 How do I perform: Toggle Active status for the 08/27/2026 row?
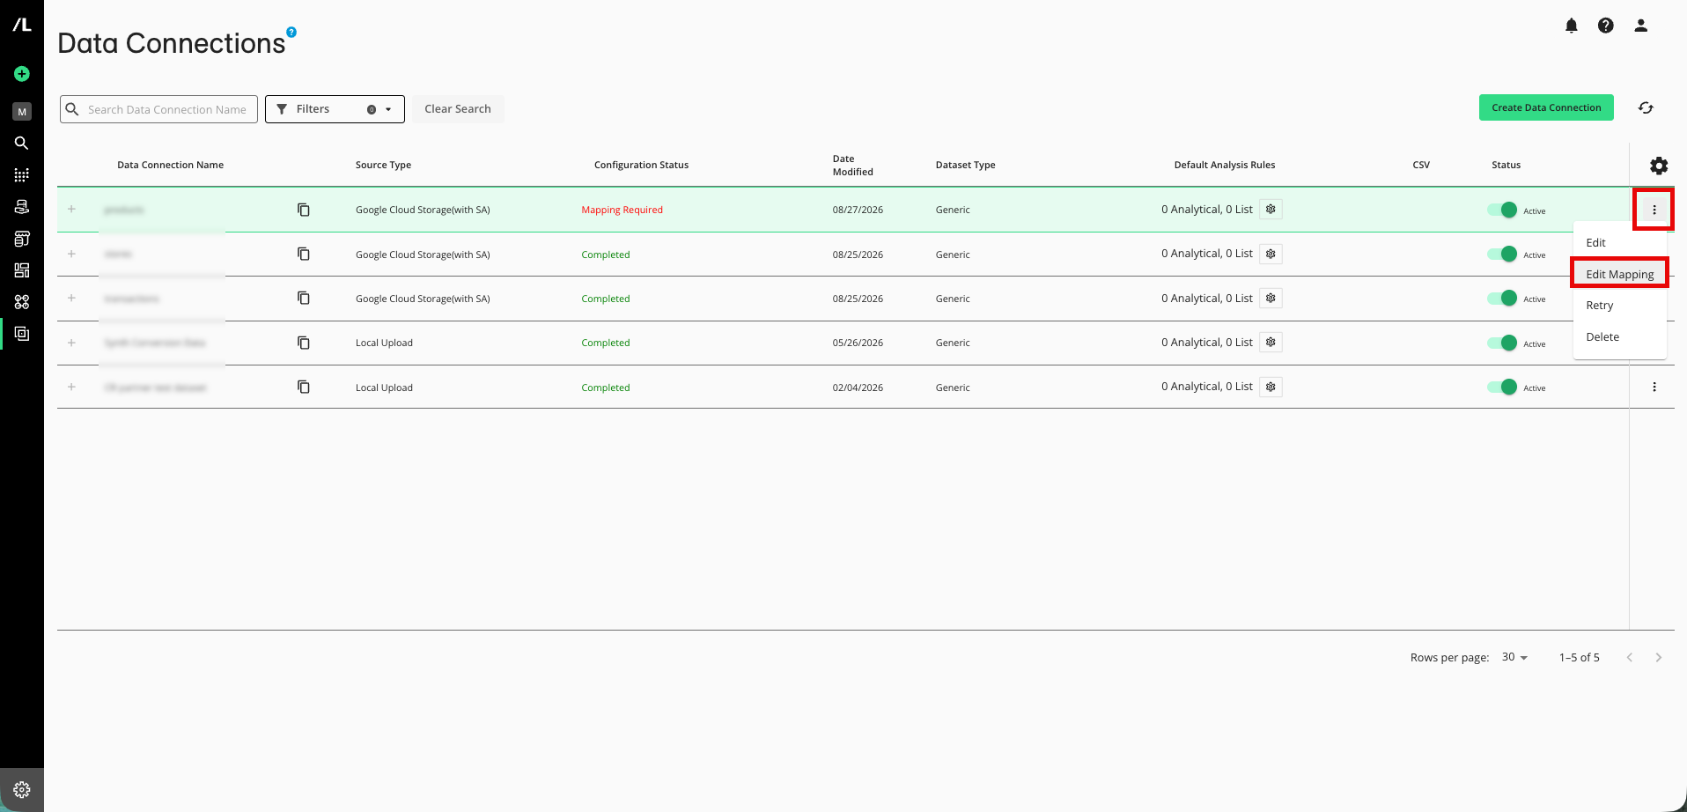(x=1502, y=210)
